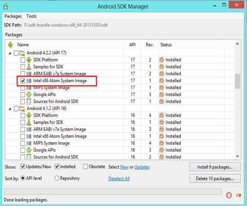Minimize the Android SDK Manager window

214,5
